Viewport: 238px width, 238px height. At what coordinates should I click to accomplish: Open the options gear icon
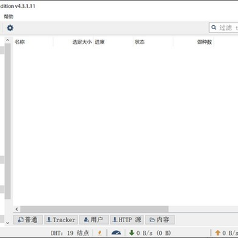tap(10, 28)
